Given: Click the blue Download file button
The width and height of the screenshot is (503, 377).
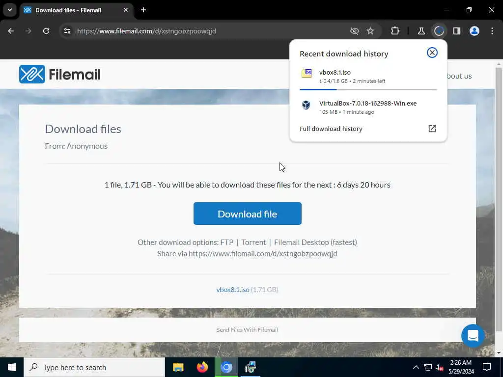Looking at the screenshot, I should point(248,214).
